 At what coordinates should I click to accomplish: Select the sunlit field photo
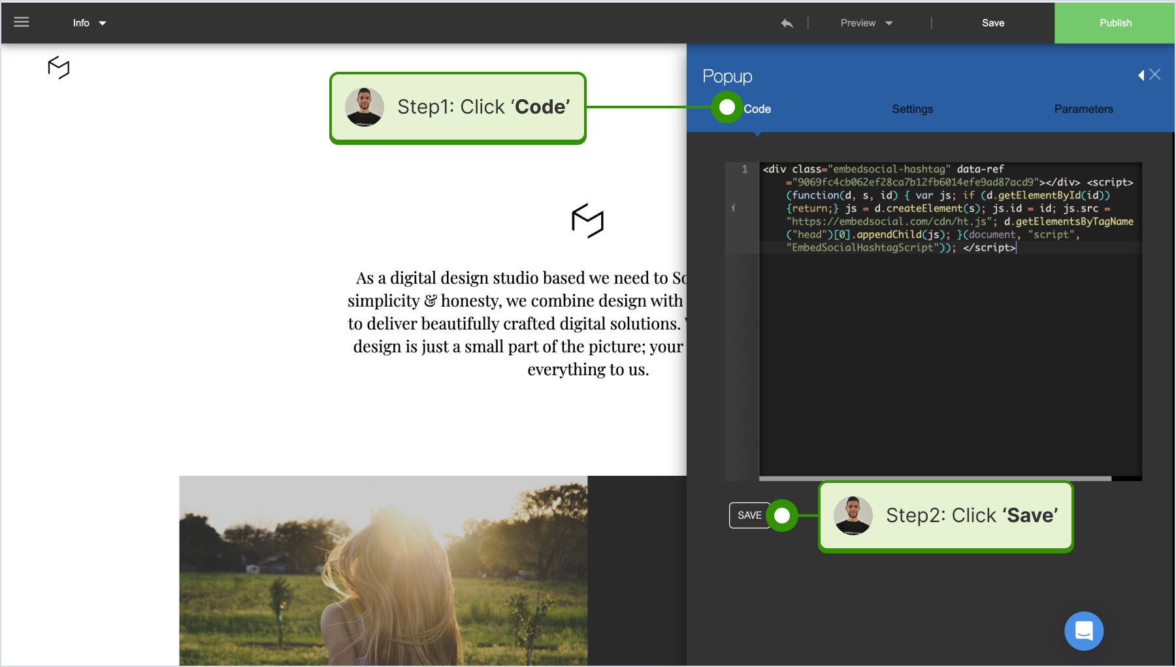(x=384, y=571)
